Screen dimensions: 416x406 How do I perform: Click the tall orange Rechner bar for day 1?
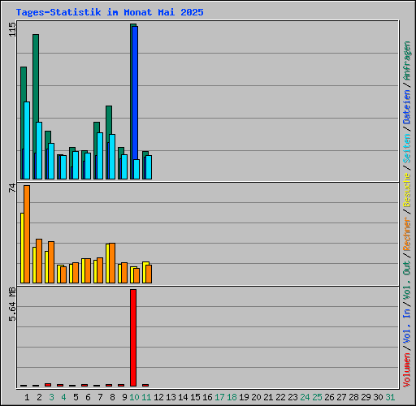27,234
